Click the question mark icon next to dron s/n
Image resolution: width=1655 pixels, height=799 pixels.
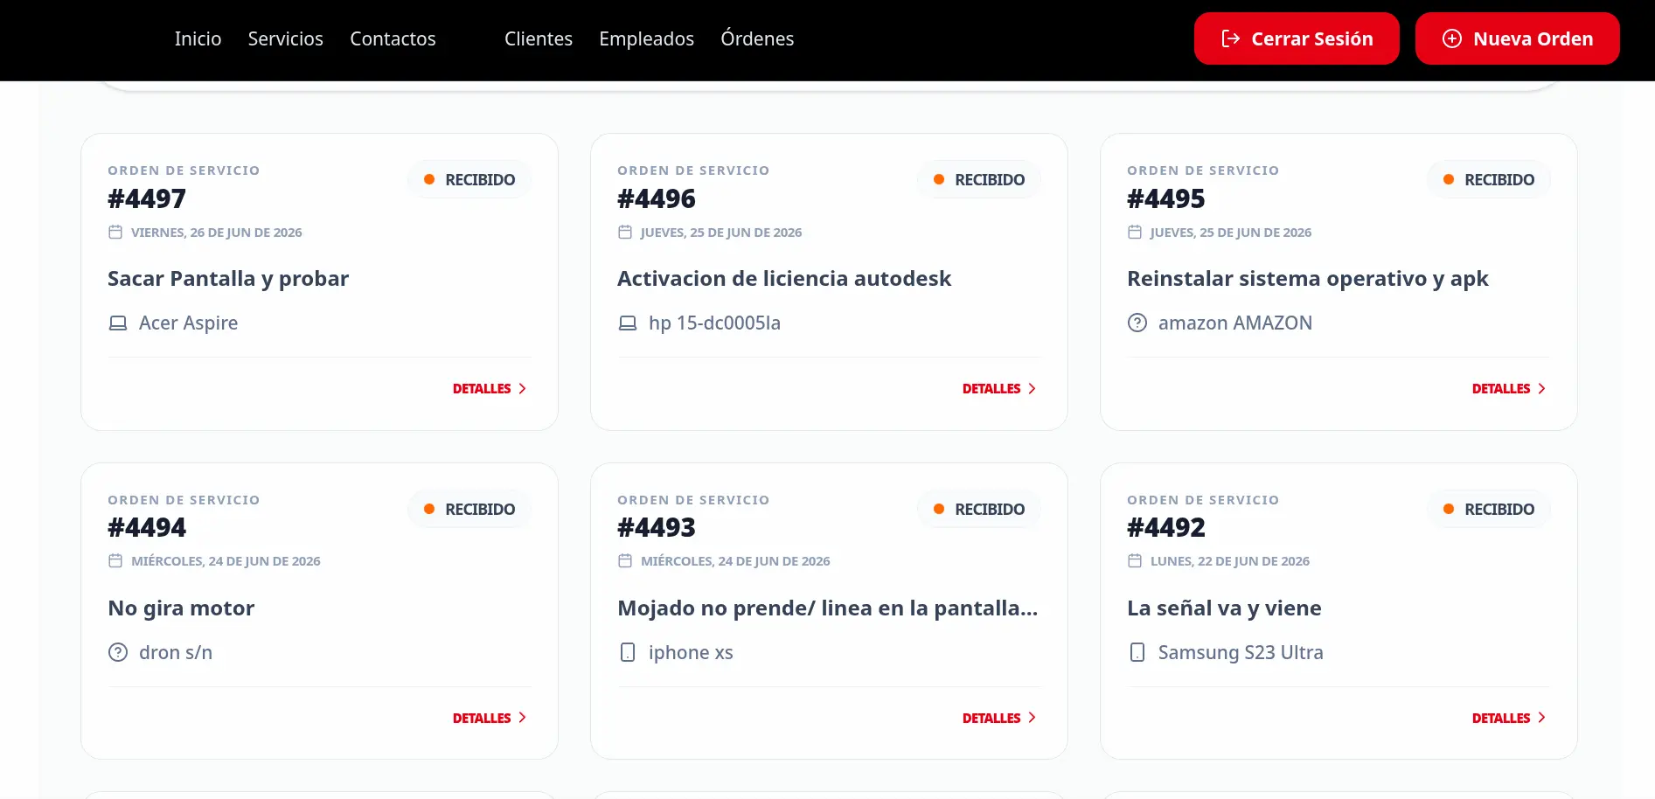[118, 652]
